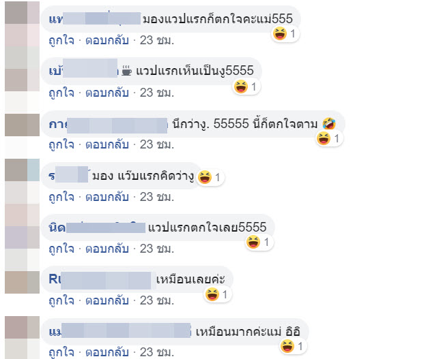Click laughing reaction beside 'มอง แว๊บแรกคิดว่างู'
The height and width of the screenshot is (359, 424).
tap(210, 177)
